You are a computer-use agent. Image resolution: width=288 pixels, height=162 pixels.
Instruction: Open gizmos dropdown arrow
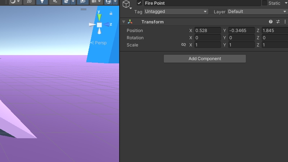coord(115,2)
